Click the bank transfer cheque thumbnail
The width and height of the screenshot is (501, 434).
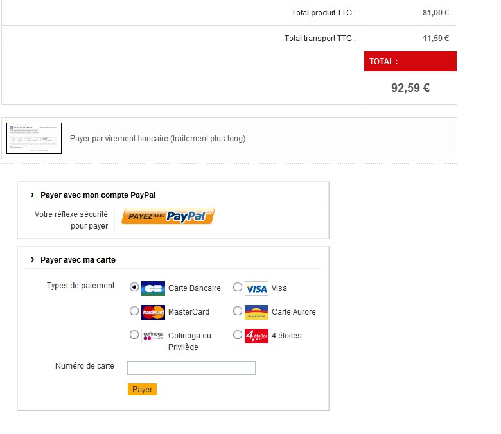tap(34, 138)
